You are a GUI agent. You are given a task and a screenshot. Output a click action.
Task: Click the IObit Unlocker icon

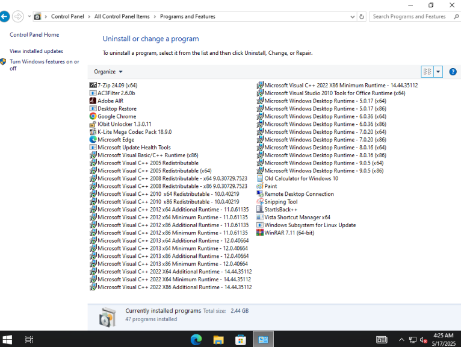click(x=93, y=124)
